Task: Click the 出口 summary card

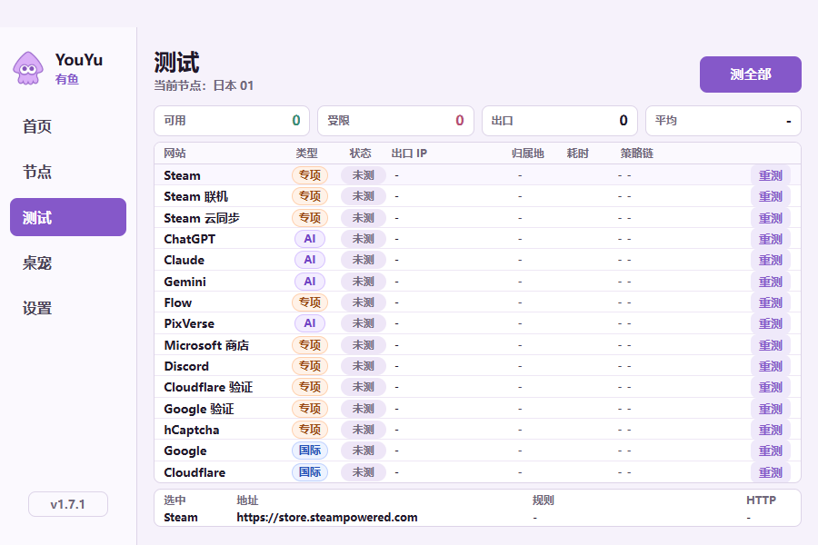Action: tap(559, 121)
